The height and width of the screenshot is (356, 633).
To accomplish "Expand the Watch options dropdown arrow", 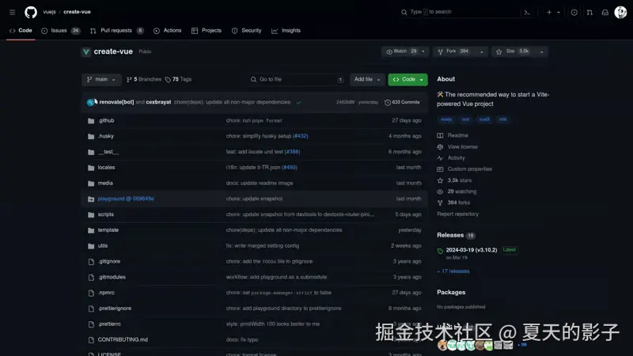I will (423, 51).
